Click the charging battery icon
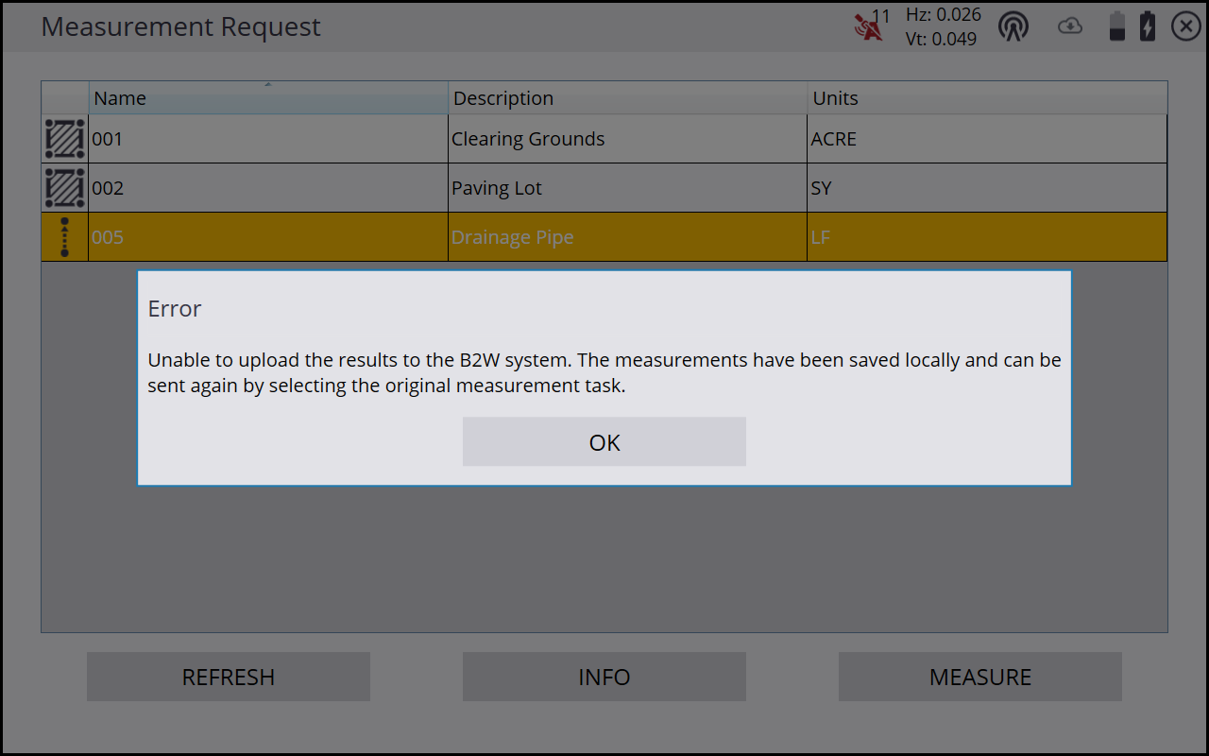The width and height of the screenshot is (1209, 756). (1148, 26)
